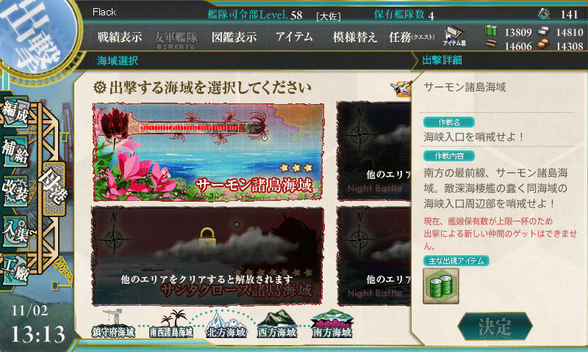
Task: Select the 鎮守府海域 world icon
Action: coord(113,324)
